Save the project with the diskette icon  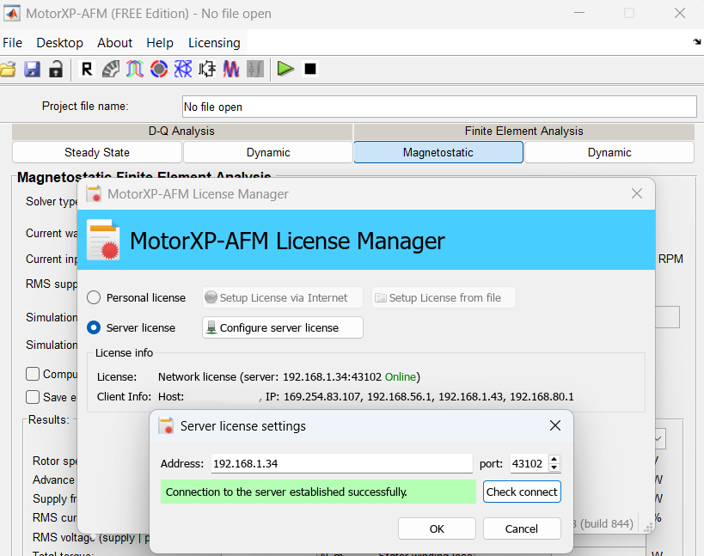pos(32,70)
